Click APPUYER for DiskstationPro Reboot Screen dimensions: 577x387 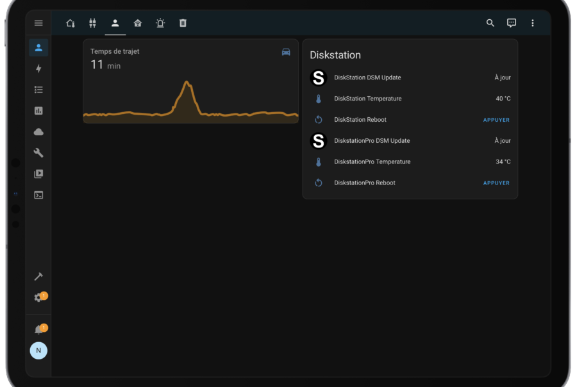(x=496, y=183)
